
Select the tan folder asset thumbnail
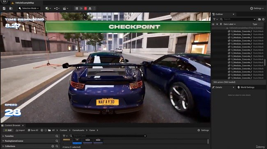[67, 140]
